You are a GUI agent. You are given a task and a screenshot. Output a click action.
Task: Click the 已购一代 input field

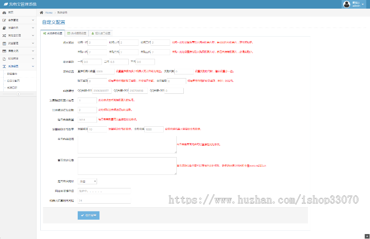(97, 42)
